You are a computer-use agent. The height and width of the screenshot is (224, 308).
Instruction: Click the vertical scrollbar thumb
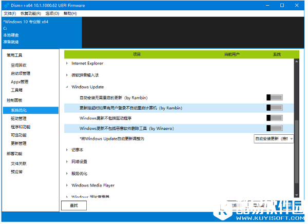click(x=297, y=151)
